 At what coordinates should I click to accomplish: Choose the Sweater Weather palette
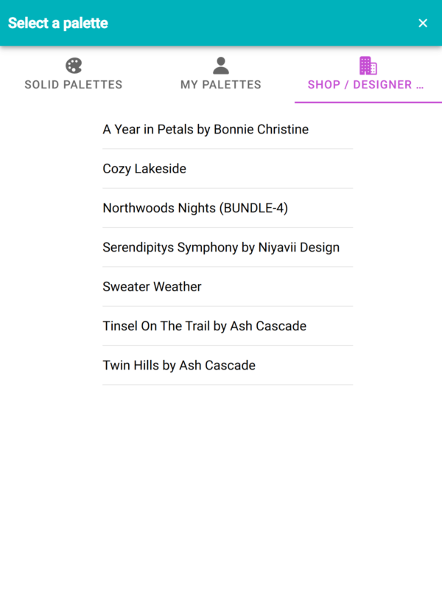[x=152, y=287]
